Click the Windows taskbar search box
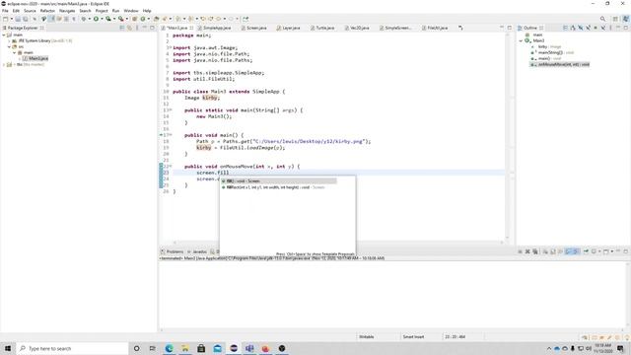Viewport: 631px width, 355px height. [72, 348]
